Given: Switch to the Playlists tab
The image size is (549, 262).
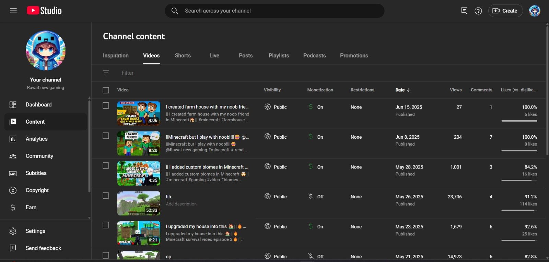Looking at the screenshot, I should 279,55.
